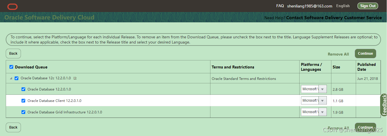The height and width of the screenshot is (136, 387).
Task: Click the Oracle Software Delivery Cloud title
Action: [x=49, y=17]
